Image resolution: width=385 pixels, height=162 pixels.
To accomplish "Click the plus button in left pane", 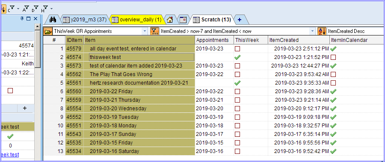I will pos(24,108).
